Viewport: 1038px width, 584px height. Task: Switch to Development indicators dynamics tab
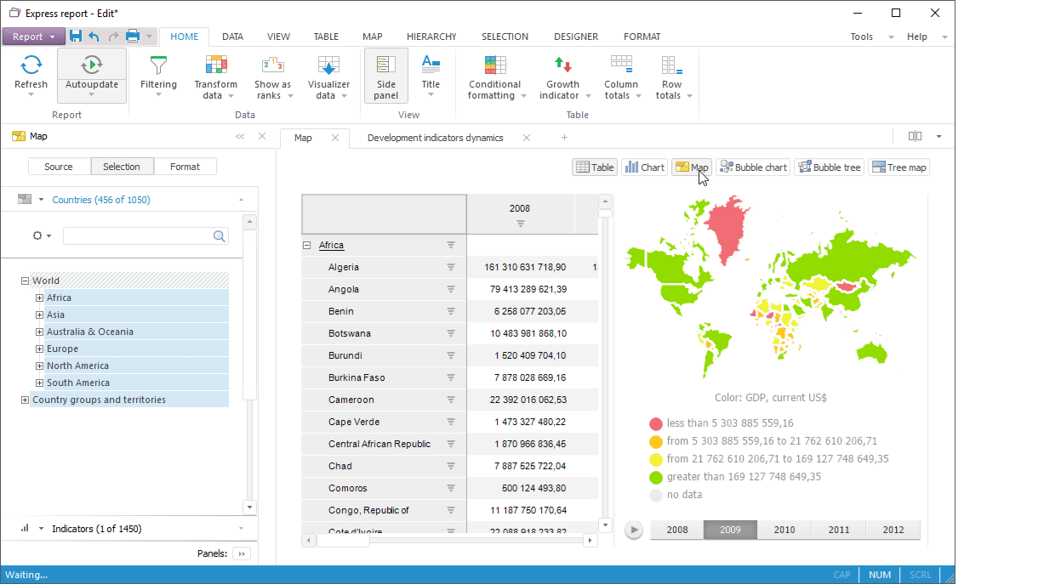click(x=435, y=138)
